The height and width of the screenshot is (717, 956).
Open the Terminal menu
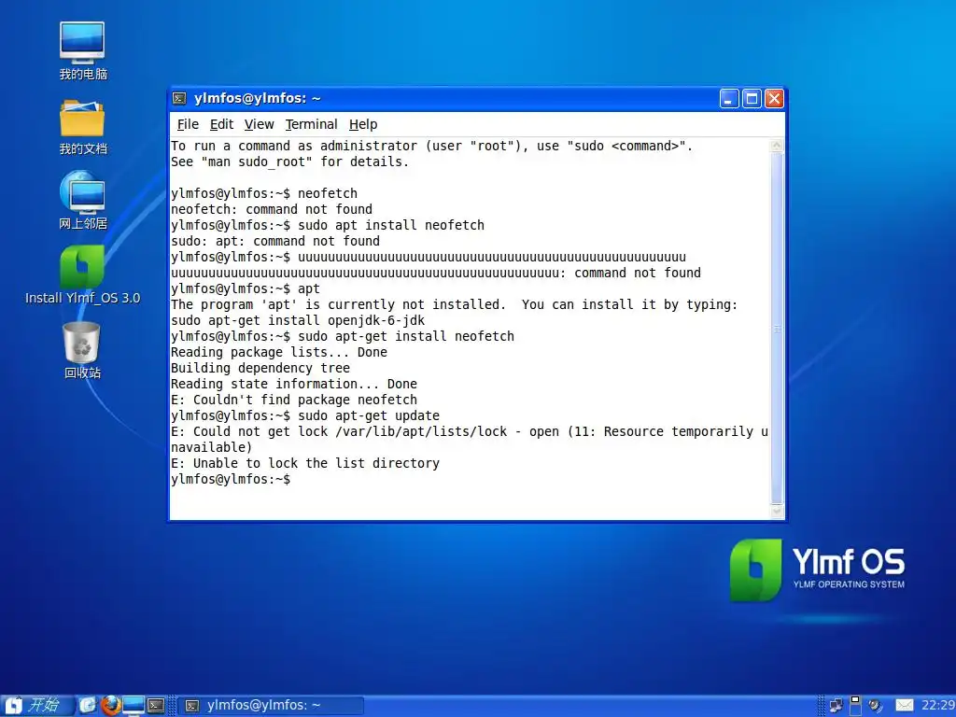311,124
